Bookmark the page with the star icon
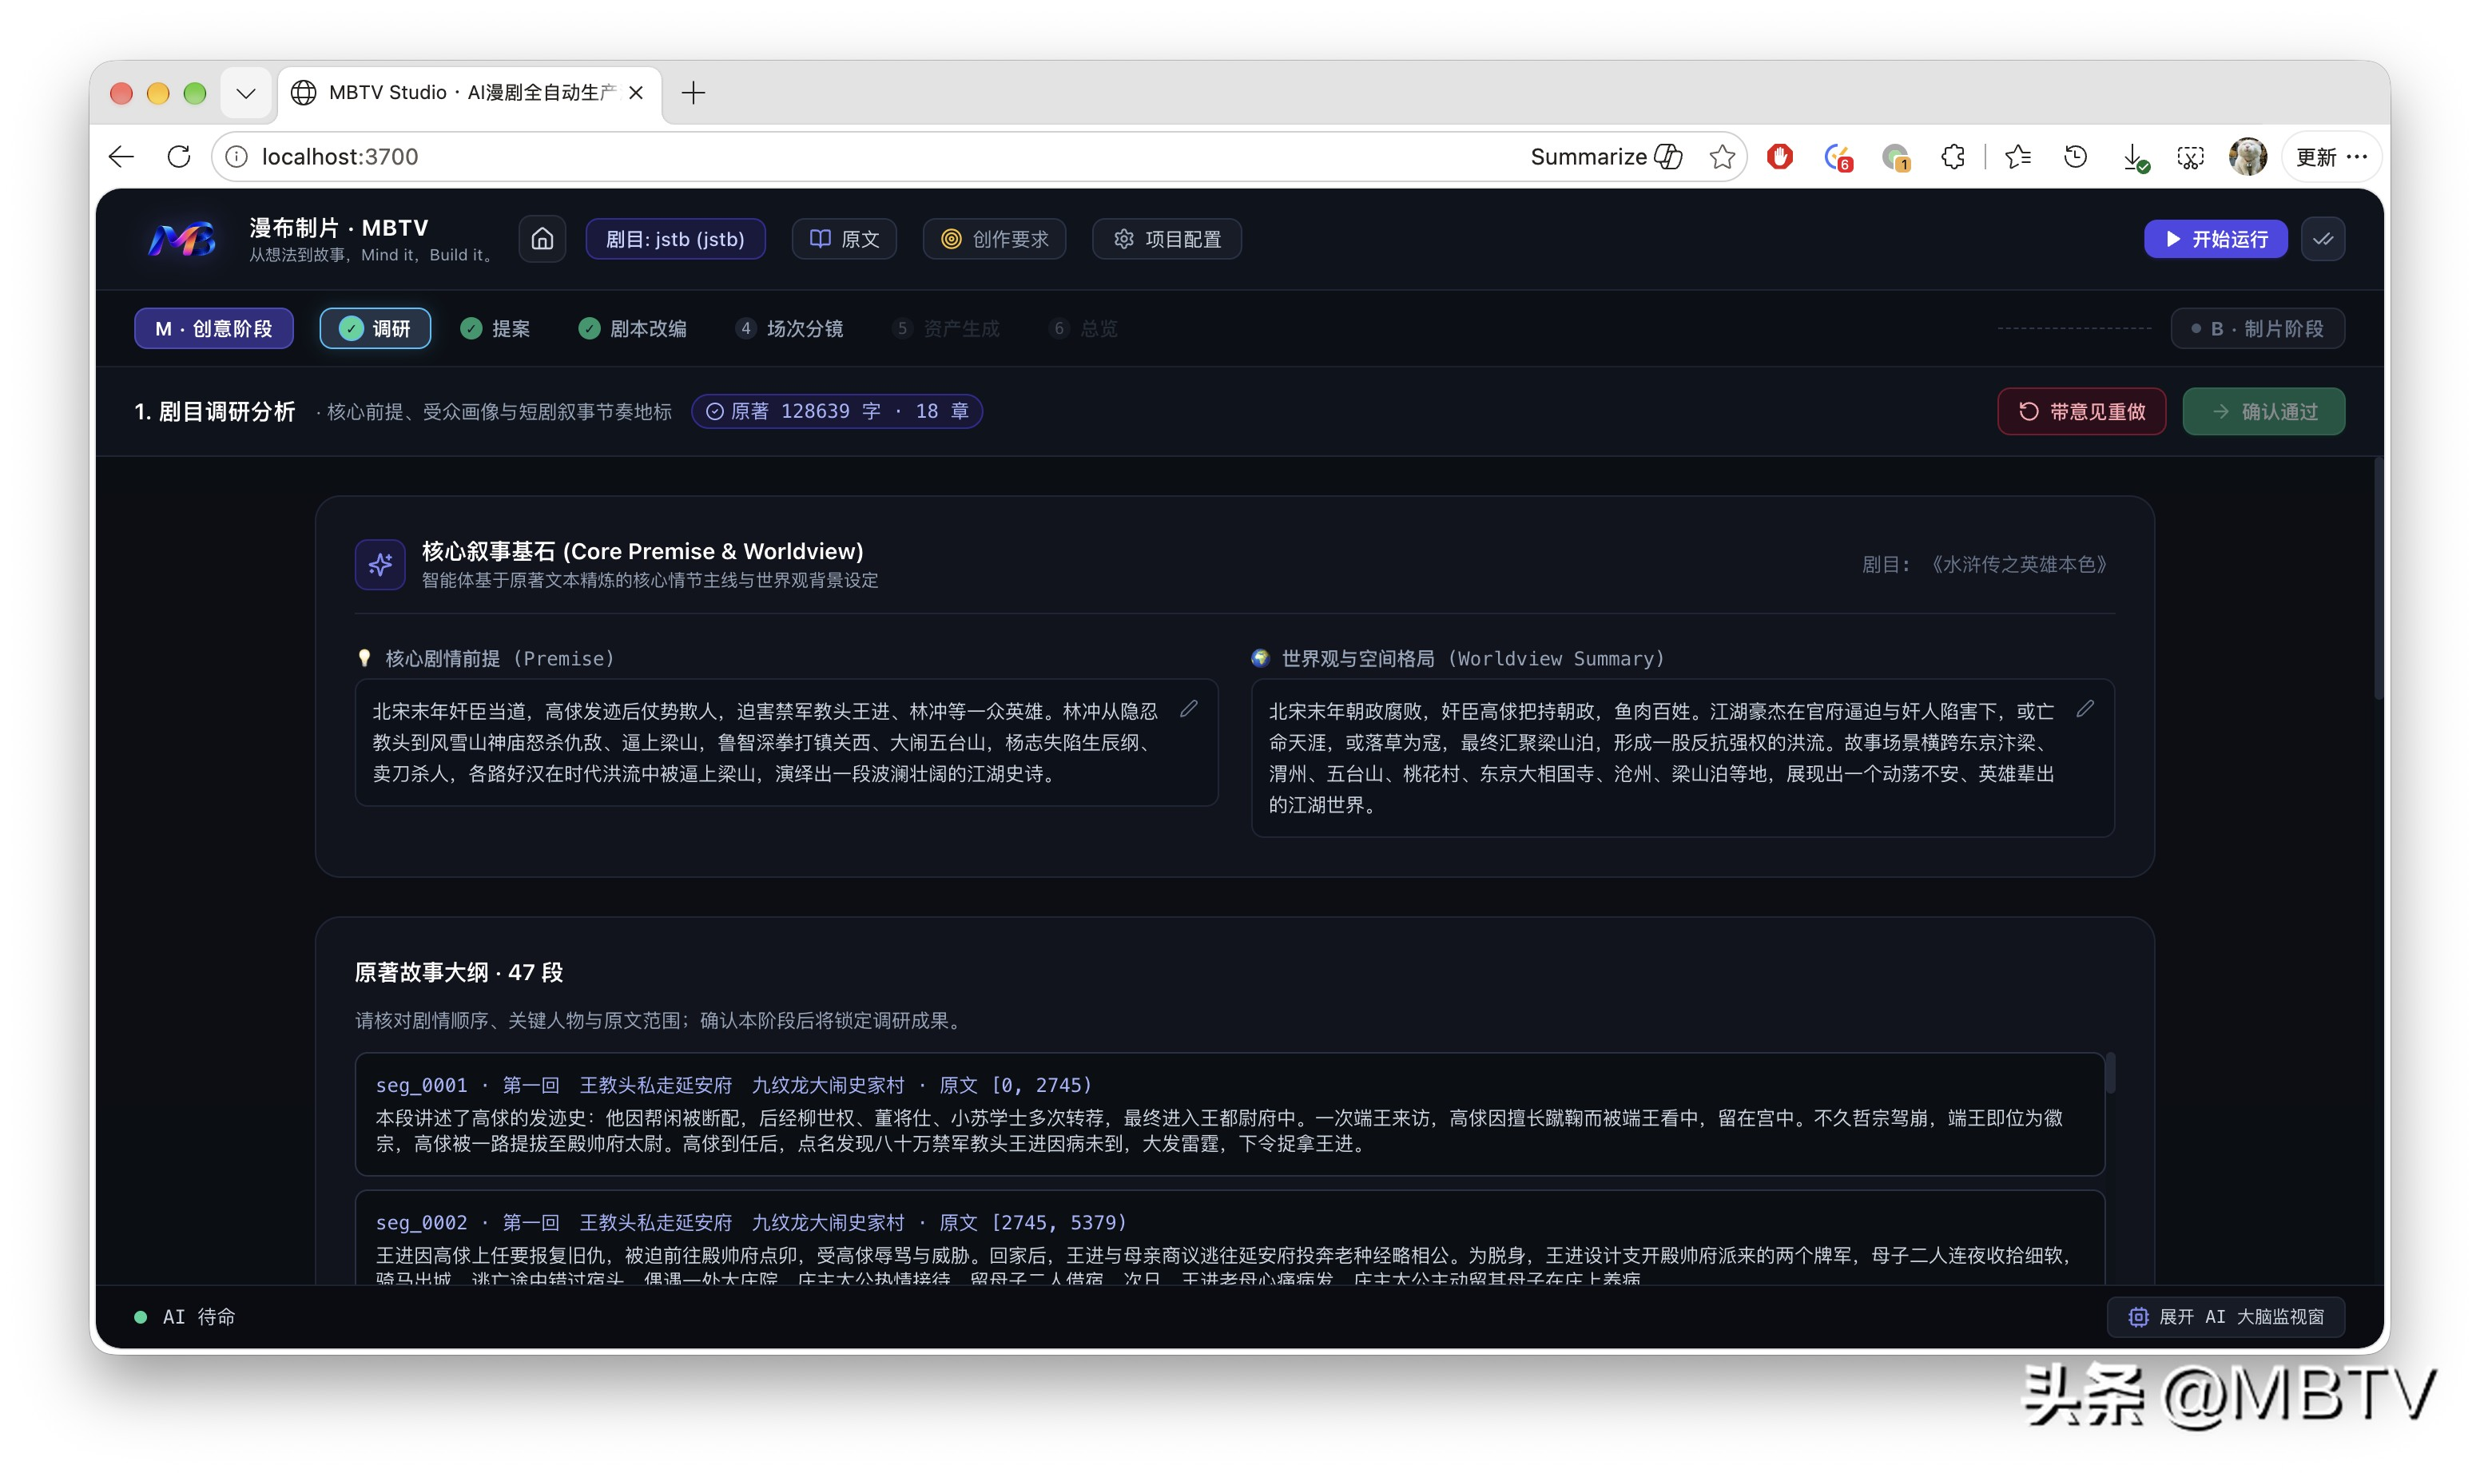Viewport: 2480px width, 1473px height. click(x=1723, y=157)
